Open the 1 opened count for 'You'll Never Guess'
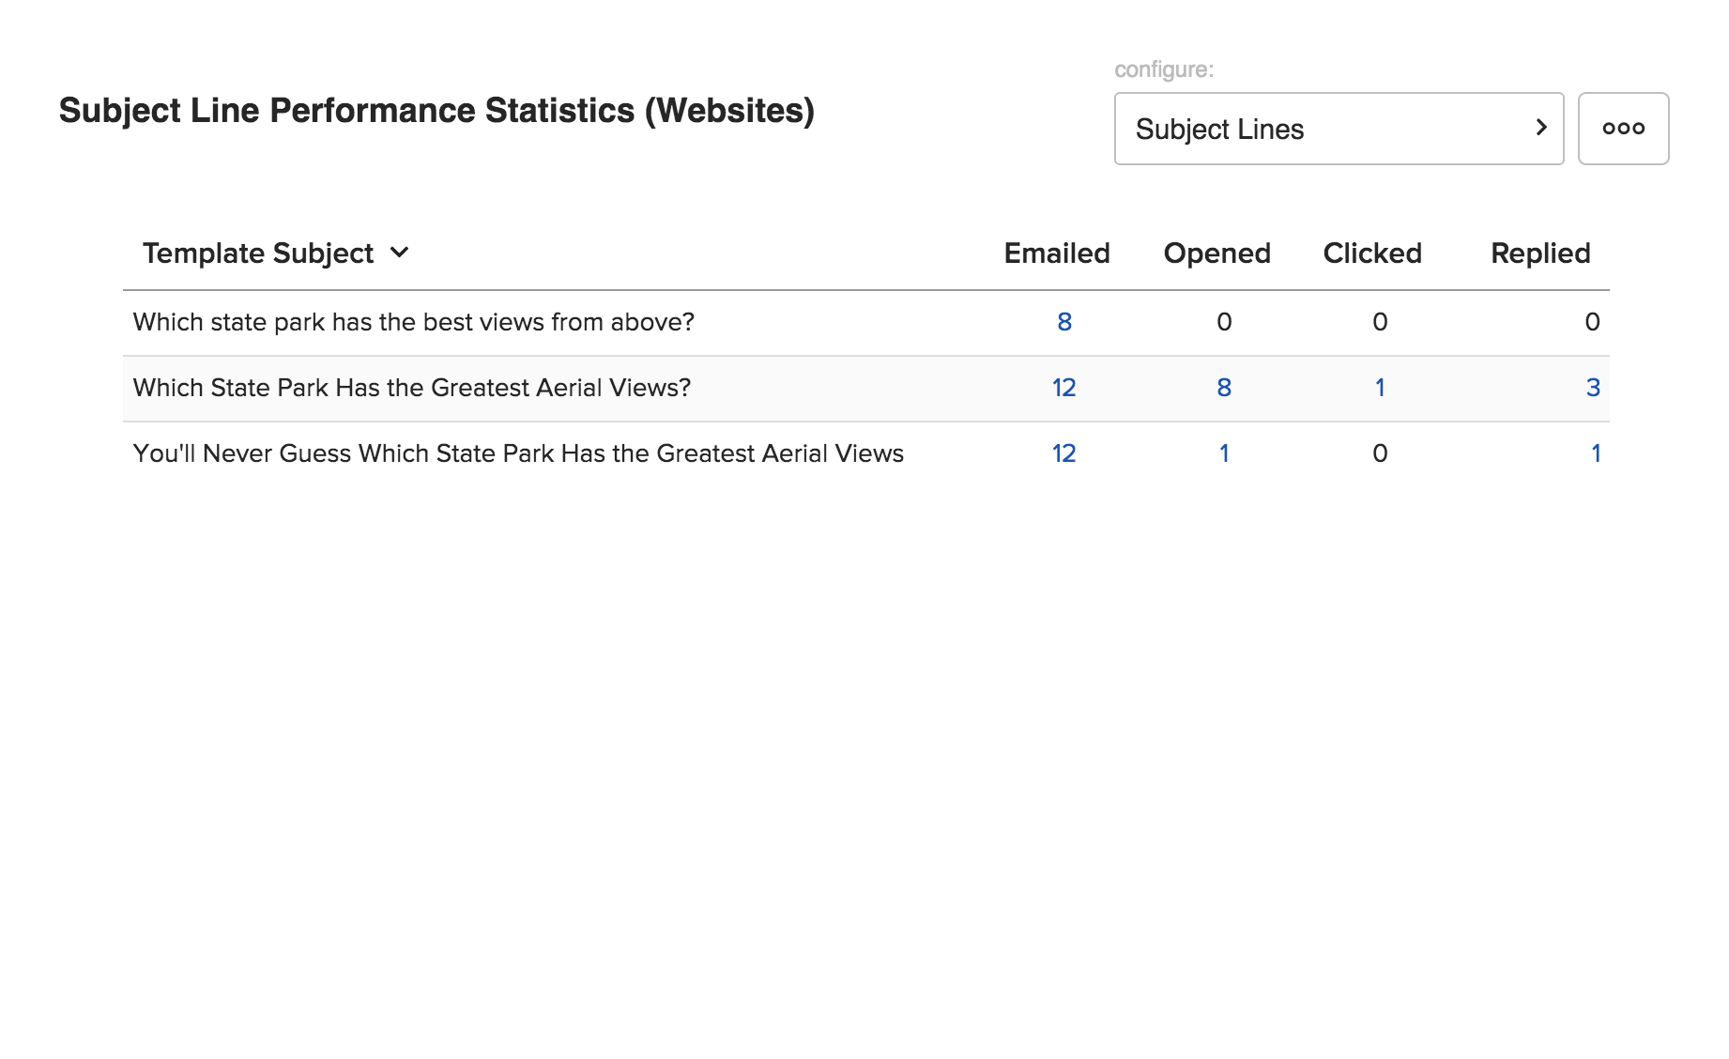The height and width of the screenshot is (1059, 1729). point(1223,453)
